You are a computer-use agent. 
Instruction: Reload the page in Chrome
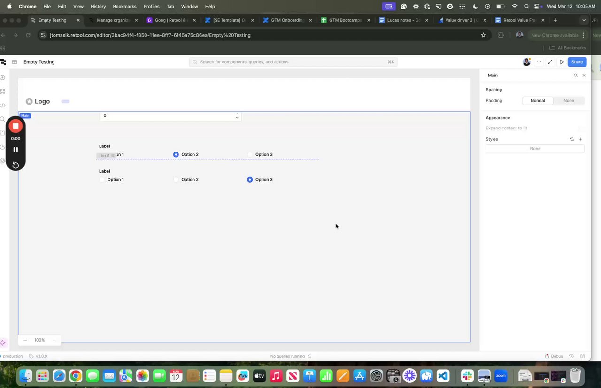click(28, 35)
